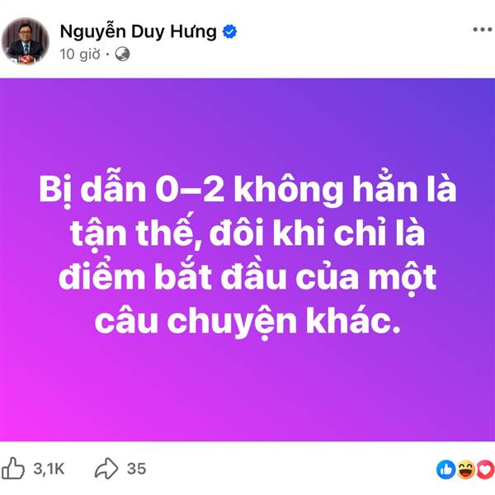Screen dimensions: 495x495
Task: Open the three-dot post options menu
Action: click(x=483, y=30)
